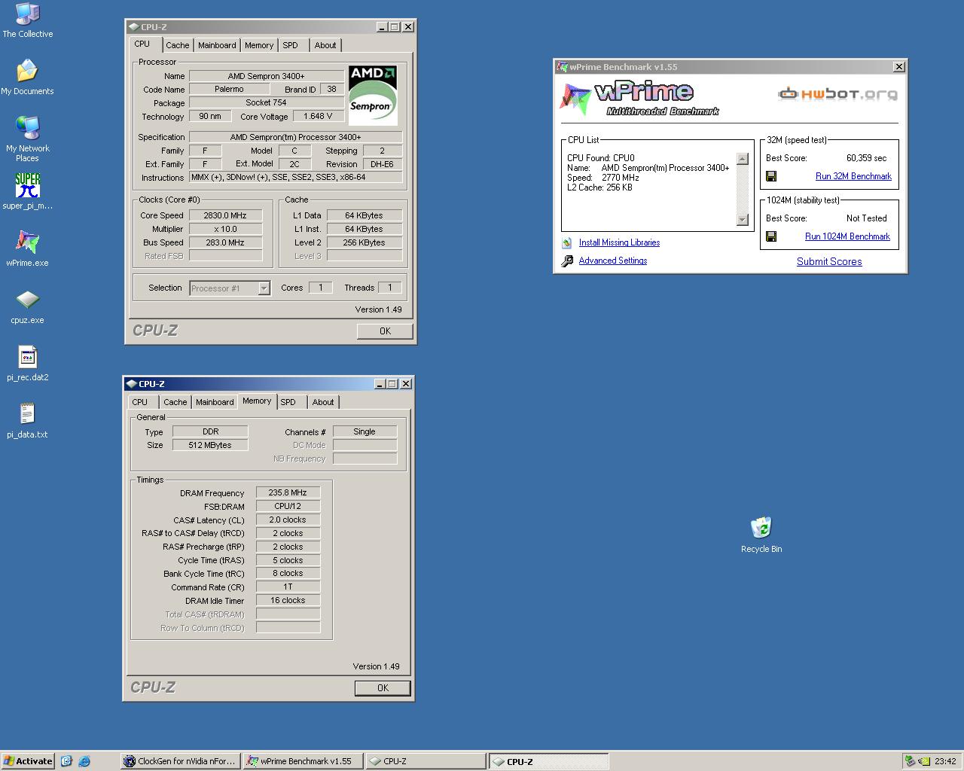964x771 pixels.
Task: Open The Collective desktop icon
Action: 27,21
